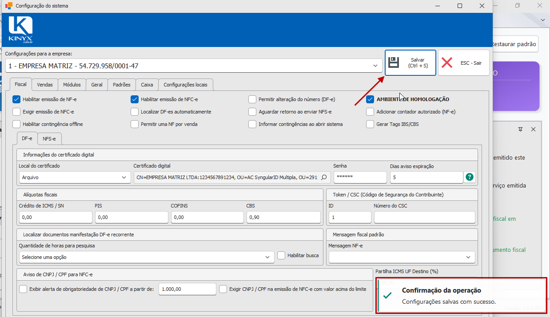
Task: Switch to the Vendas tab
Action: pyautogui.click(x=45, y=85)
